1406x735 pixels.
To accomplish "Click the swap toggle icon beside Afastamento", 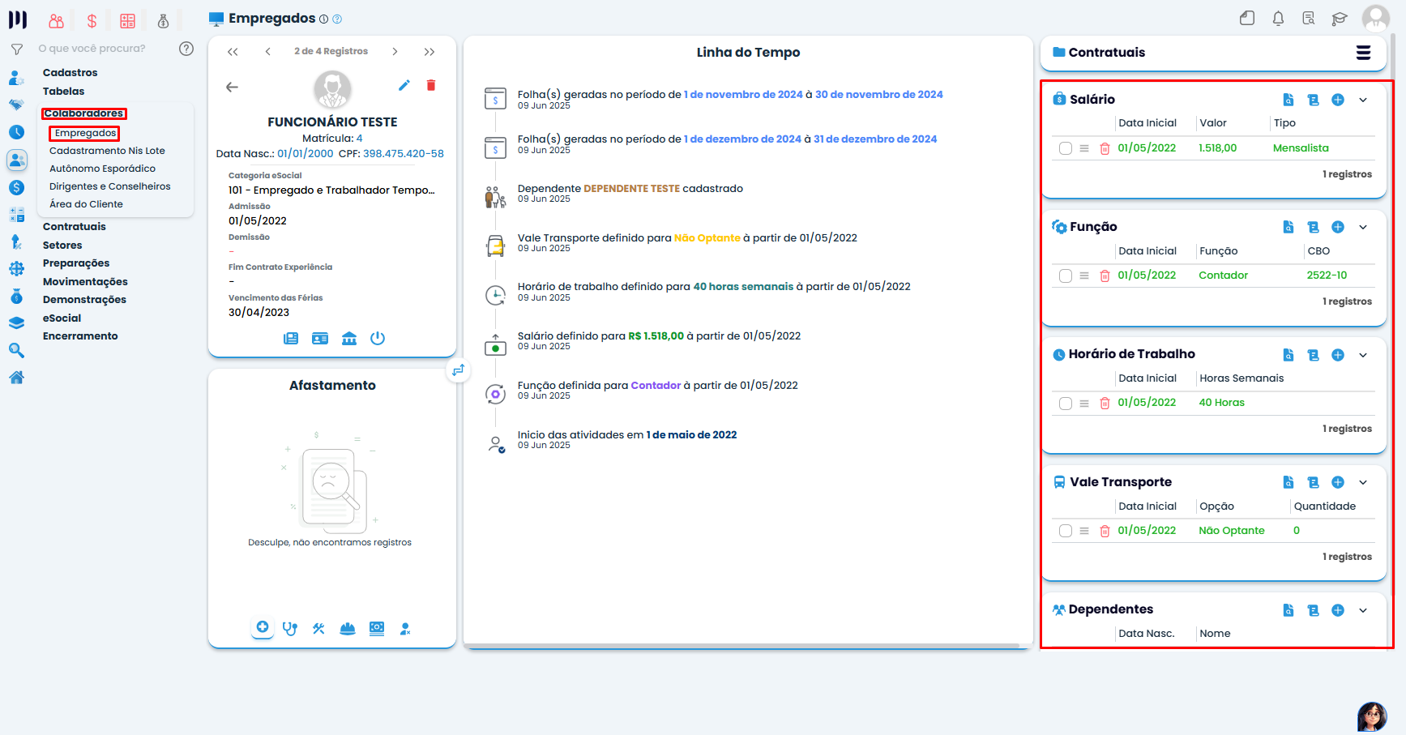I will tap(459, 370).
